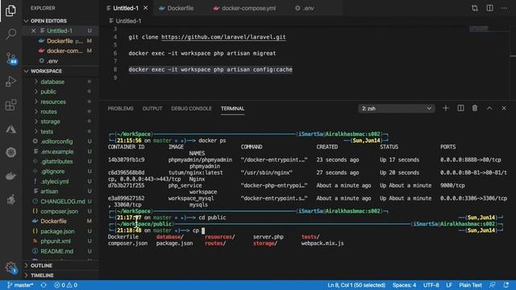Select the Untitled-1 editor tab

[126, 8]
